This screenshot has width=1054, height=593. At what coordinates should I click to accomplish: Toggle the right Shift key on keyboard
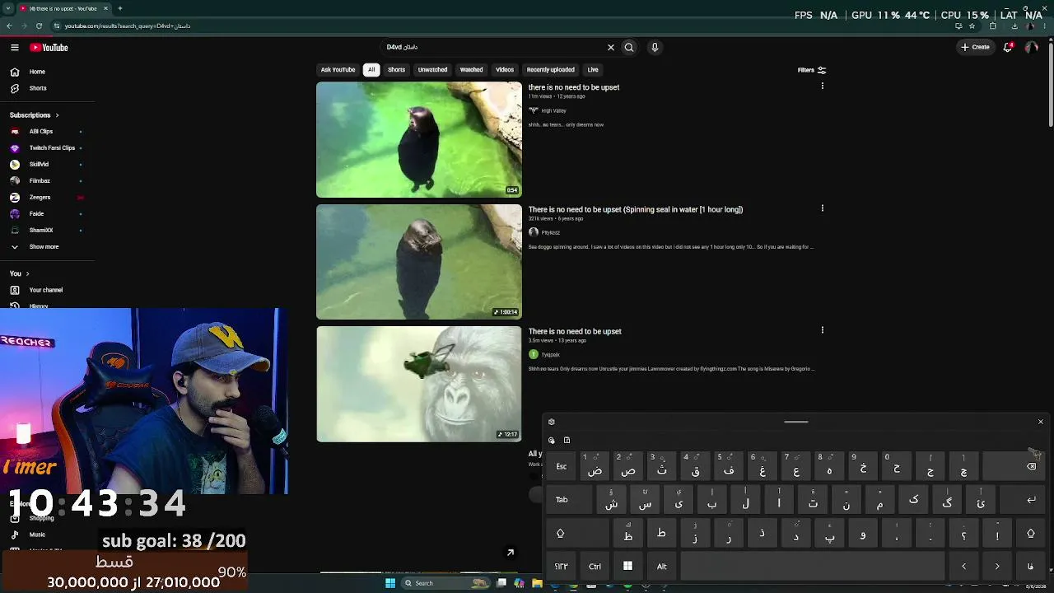(x=1031, y=533)
